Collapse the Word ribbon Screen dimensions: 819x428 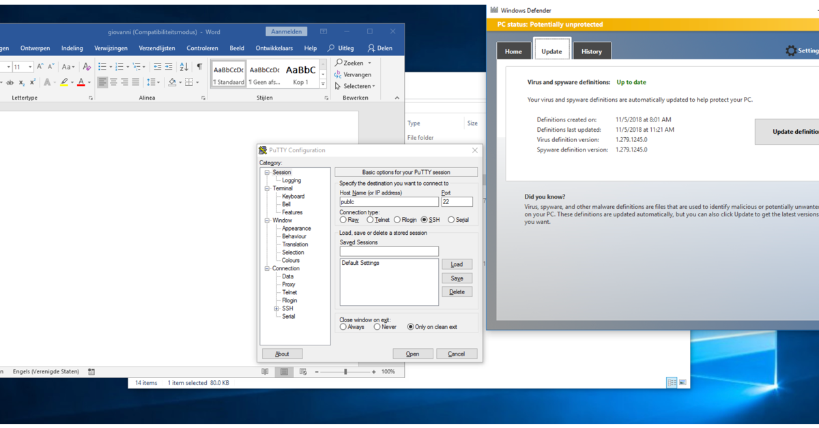tap(397, 98)
